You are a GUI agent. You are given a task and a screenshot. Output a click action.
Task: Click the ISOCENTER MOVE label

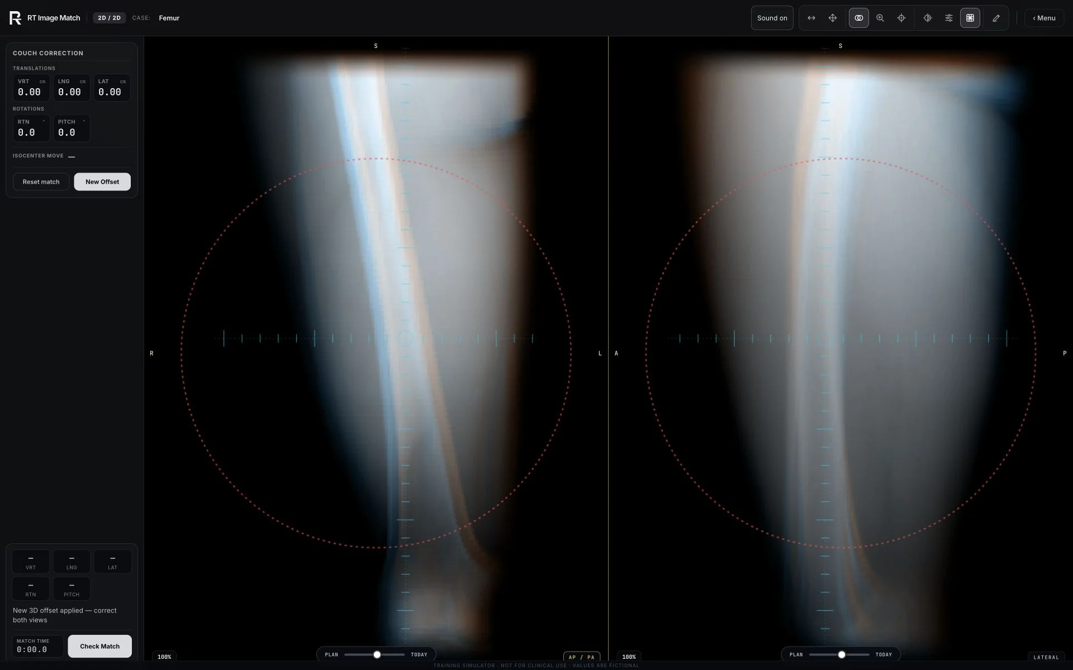[x=38, y=156]
